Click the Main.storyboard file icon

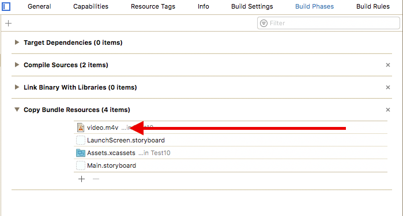[81, 165]
